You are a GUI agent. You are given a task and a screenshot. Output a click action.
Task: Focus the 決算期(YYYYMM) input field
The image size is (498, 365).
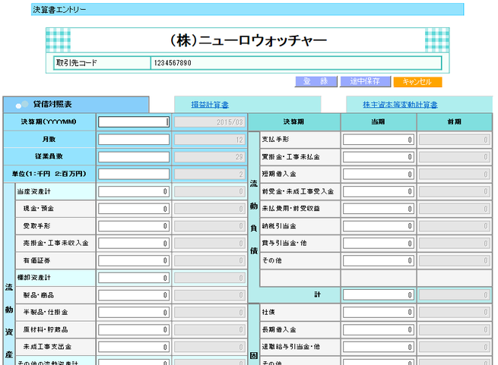tap(134, 121)
